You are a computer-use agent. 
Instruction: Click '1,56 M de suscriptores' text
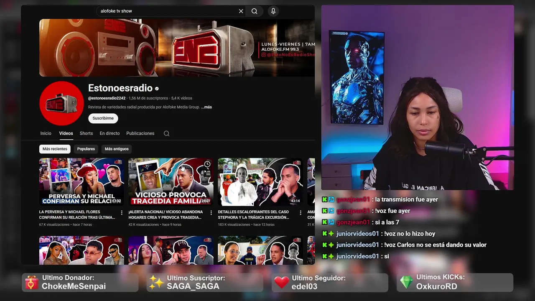pyautogui.click(x=148, y=98)
